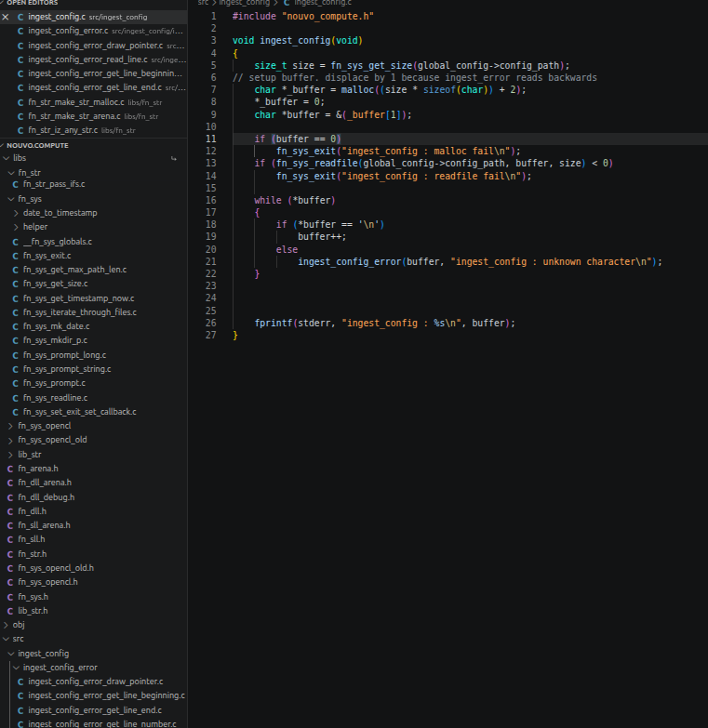The image size is (708, 728).
Task: Click line number 16 in the gutter
Action: coord(211,200)
